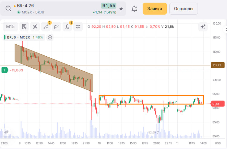
Task: Select the orange rectangle drawing on chart
Action: pos(151,96)
